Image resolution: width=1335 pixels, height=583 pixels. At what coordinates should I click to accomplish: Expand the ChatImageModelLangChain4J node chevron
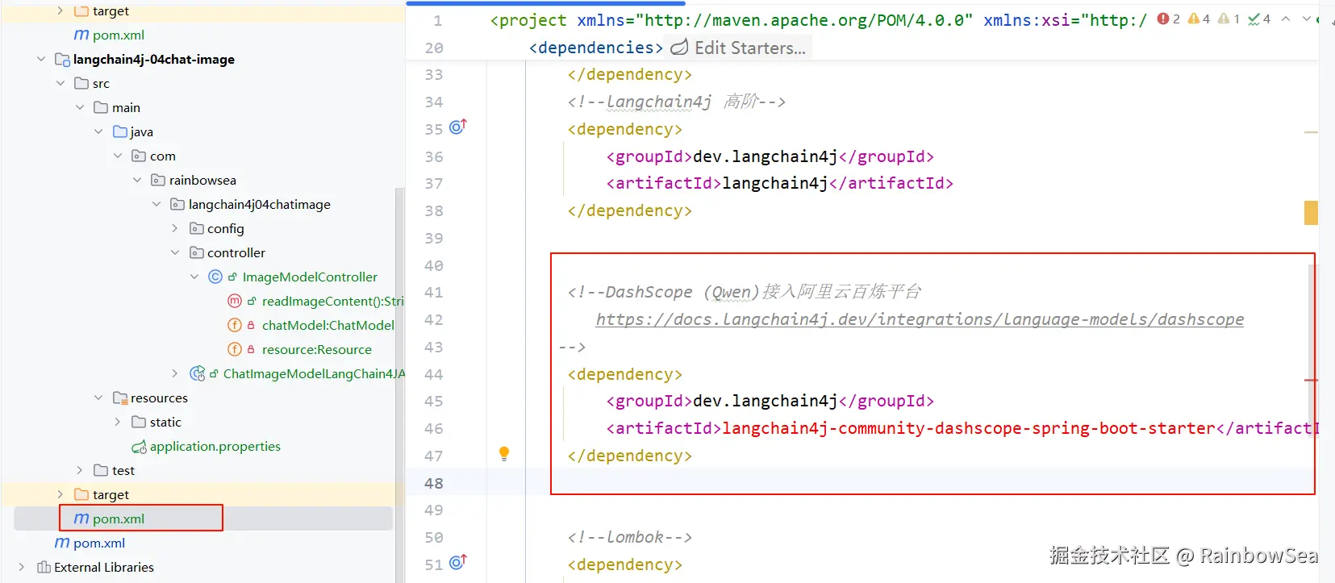[x=175, y=373]
